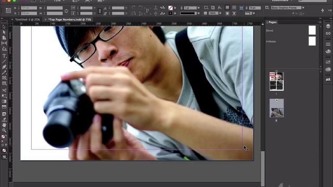Click the document vertical scrollbar
The image size is (333, 187).
(263, 169)
